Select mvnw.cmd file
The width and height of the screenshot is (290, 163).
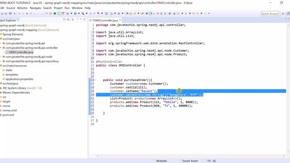10,110
